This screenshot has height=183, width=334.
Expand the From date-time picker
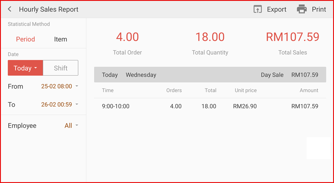pyautogui.click(x=59, y=87)
